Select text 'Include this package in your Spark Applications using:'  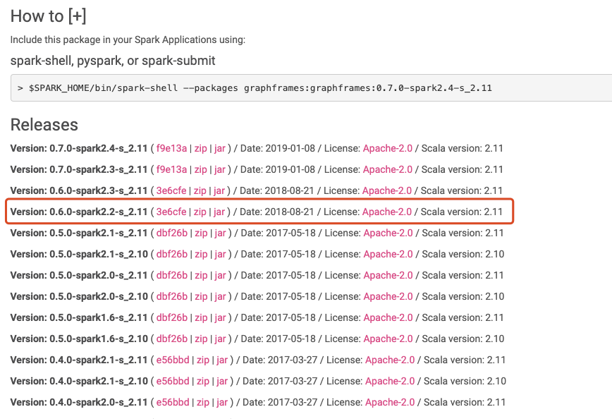coord(128,40)
